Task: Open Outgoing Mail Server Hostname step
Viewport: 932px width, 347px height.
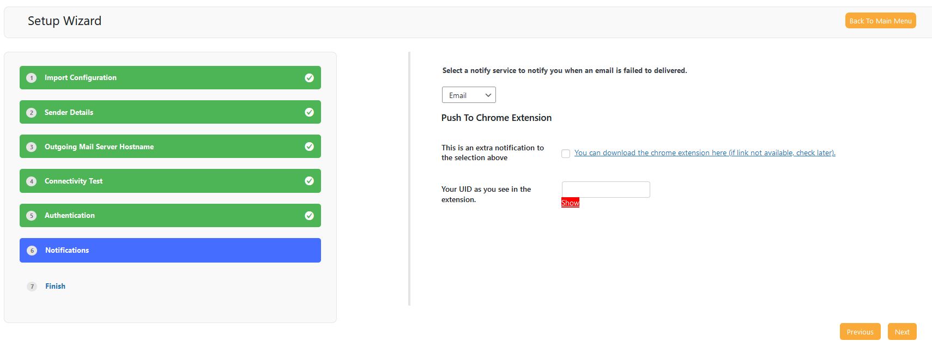Action: (x=170, y=146)
